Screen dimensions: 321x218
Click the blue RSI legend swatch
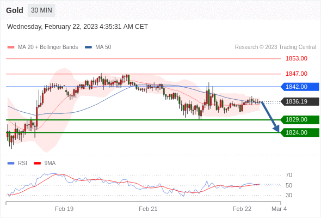(x=11, y=163)
